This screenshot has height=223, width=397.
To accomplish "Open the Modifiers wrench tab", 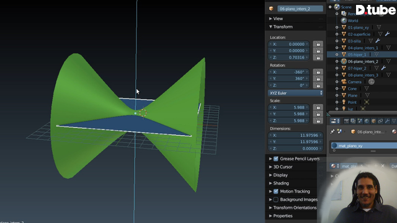I will (x=387, y=121).
